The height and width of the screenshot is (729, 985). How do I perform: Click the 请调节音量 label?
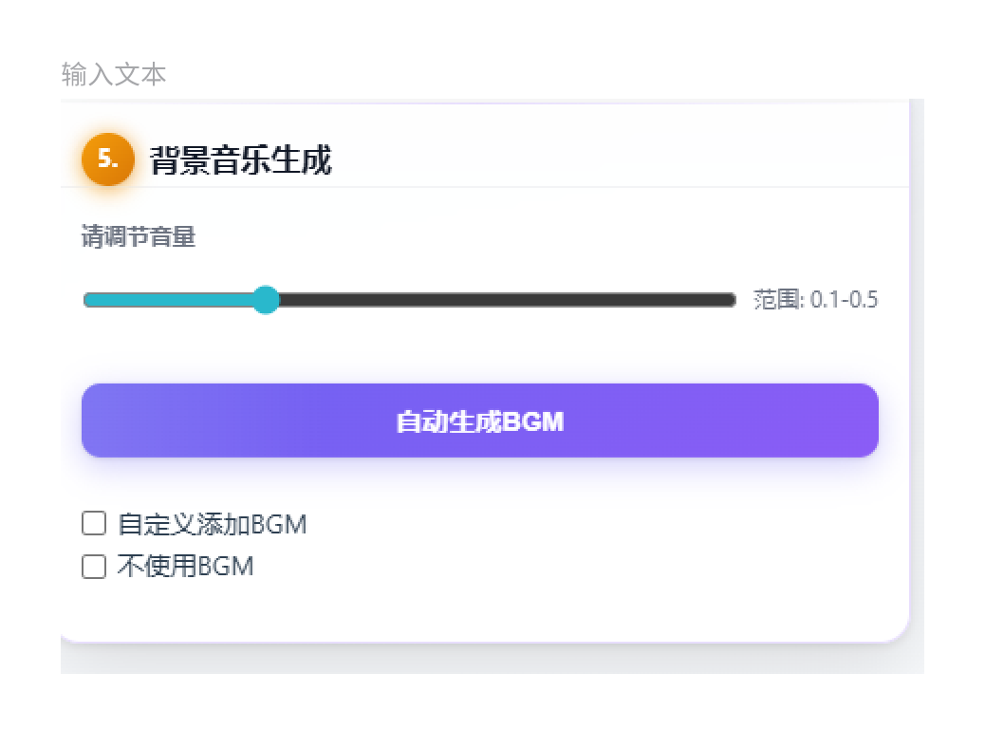tap(139, 236)
